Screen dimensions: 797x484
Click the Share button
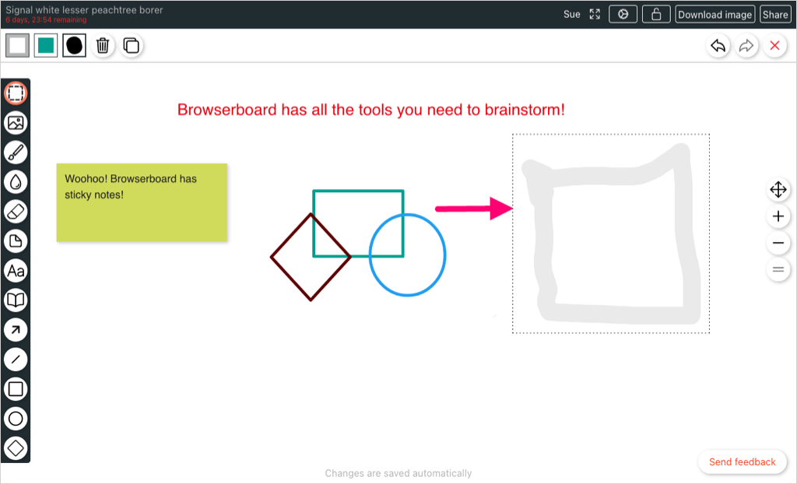click(x=774, y=14)
